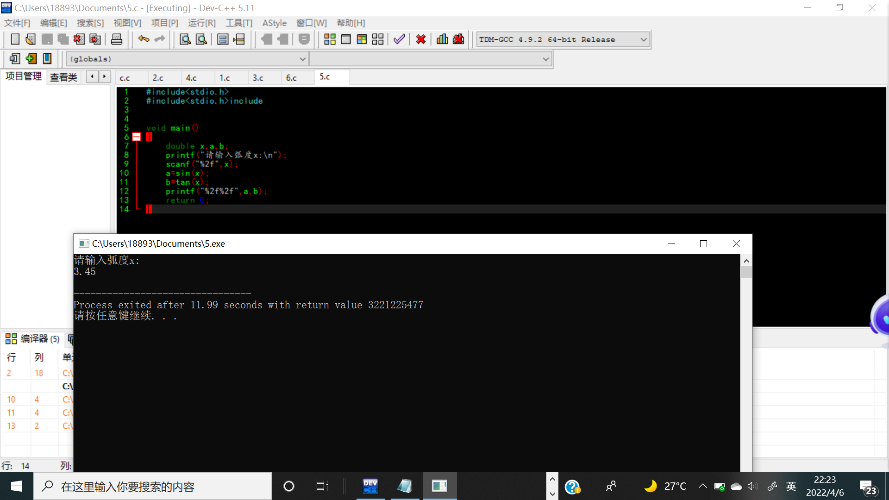Viewport: 889px width, 500px height.
Task: Click the Print toolbar icon
Action: point(117,39)
